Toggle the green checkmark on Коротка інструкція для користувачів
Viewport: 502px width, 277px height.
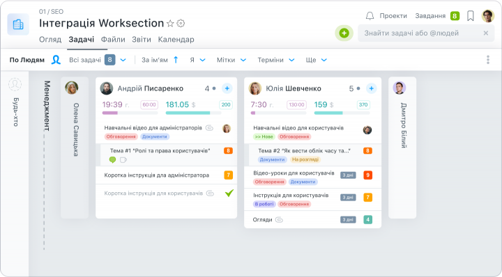229,193
